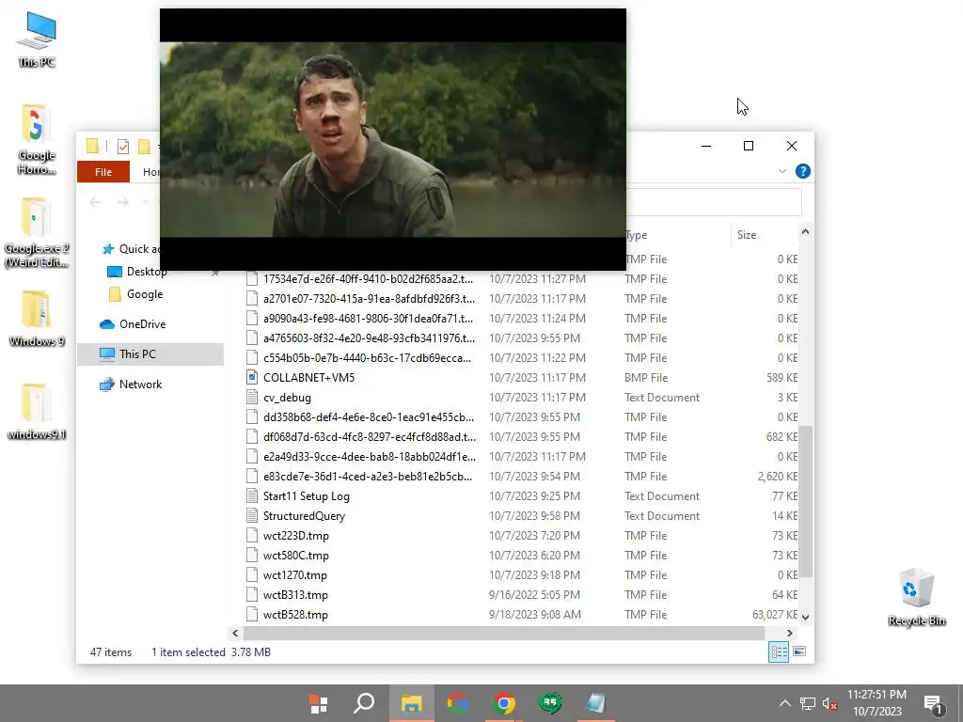Select wctB313.tmp file
Viewport: 963px width, 722px height.
click(x=521, y=595)
